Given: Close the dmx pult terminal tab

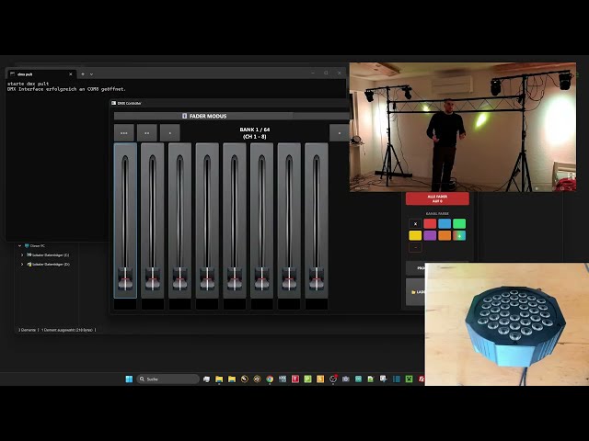Looking at the screenshot, I should (71, 74).
